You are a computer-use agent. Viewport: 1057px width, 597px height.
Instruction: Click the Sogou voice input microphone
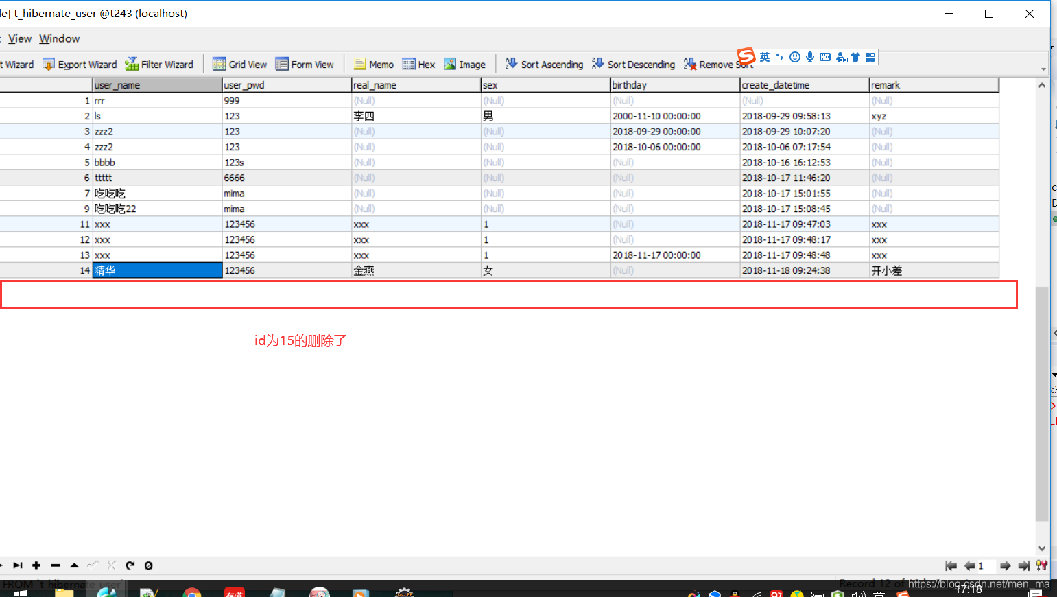coord(810,57)
